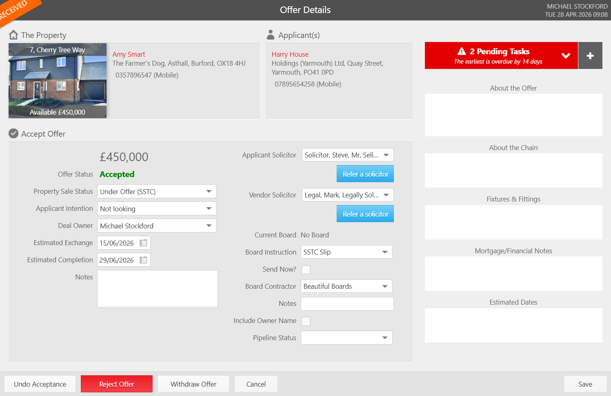Click the No Board current board value
Viewport: 611px width, 396px height.
click(x=315, y=235)
